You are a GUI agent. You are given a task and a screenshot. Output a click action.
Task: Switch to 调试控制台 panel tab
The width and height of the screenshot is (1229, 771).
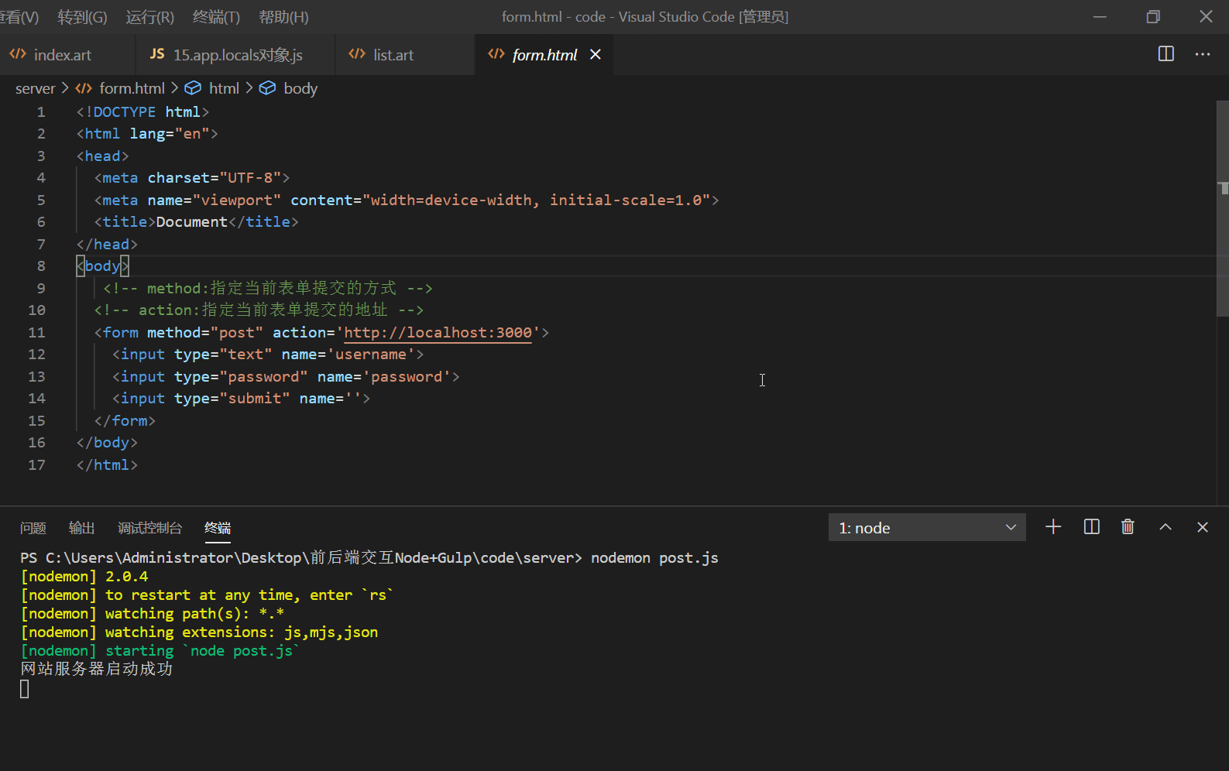coord(149,528)
